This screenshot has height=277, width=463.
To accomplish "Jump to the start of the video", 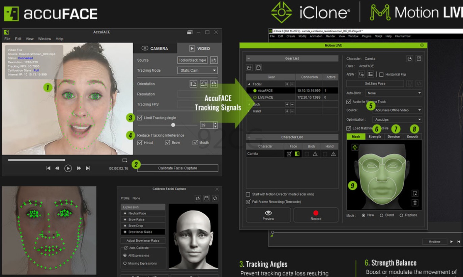I will 48,168.
